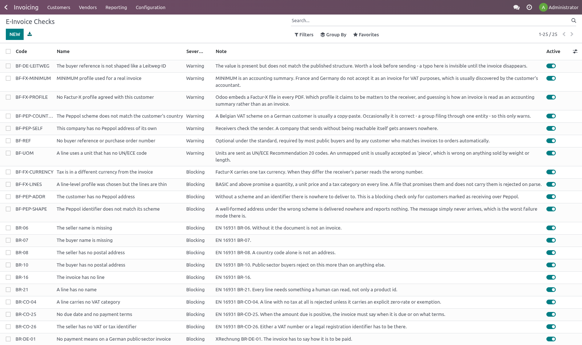
Task: Open the Filters dropdown
Action: click(x=304, y=34)
